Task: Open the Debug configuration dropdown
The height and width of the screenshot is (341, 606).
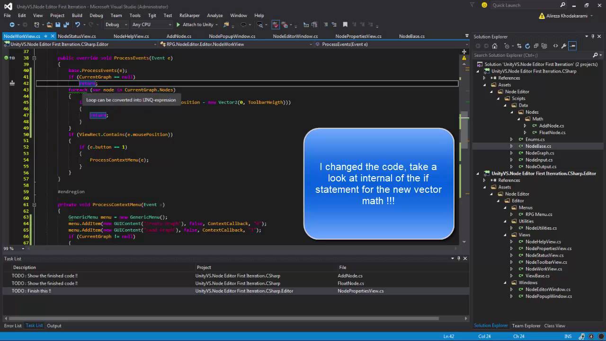Action: point(116,25)
